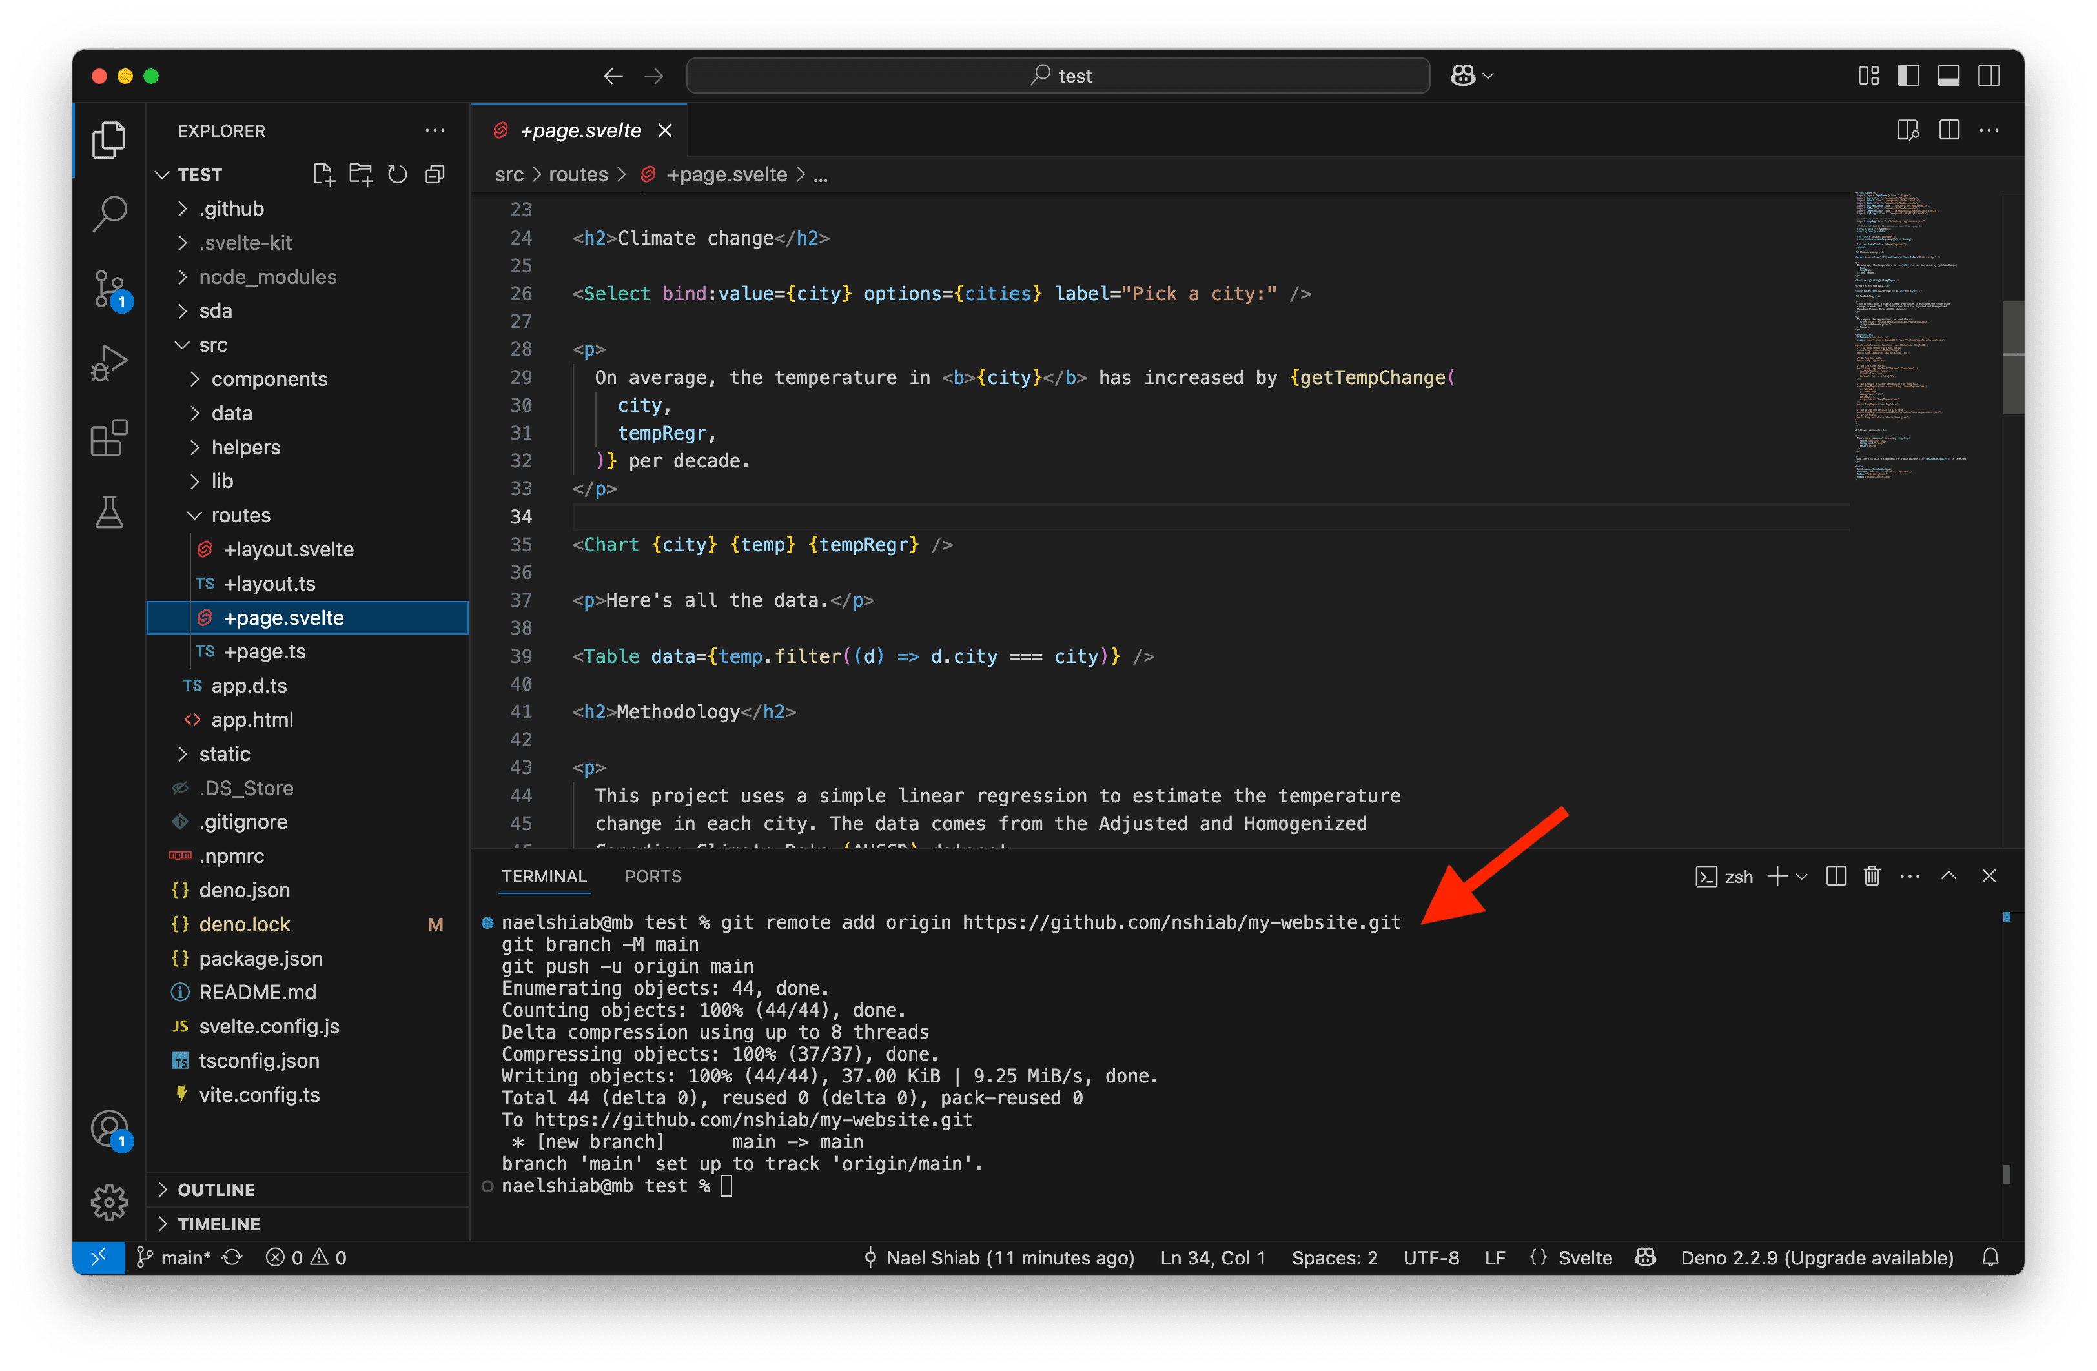The height and width of the screenshot is (1371, 2097).
Task: Synchronize changes from status bar
Action: (232, 1258)
